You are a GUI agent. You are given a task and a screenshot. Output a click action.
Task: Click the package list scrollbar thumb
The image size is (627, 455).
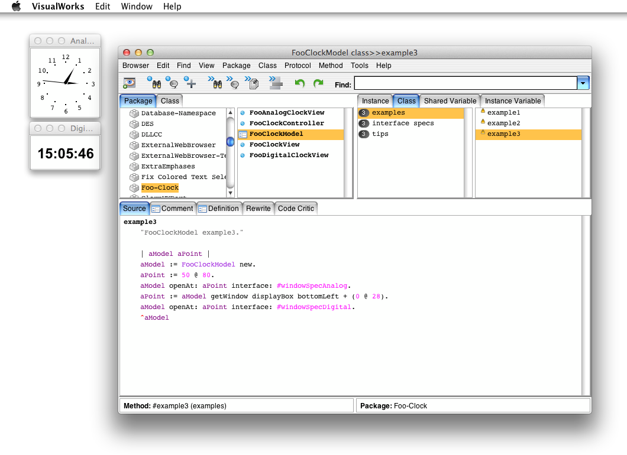pos(230,141)
